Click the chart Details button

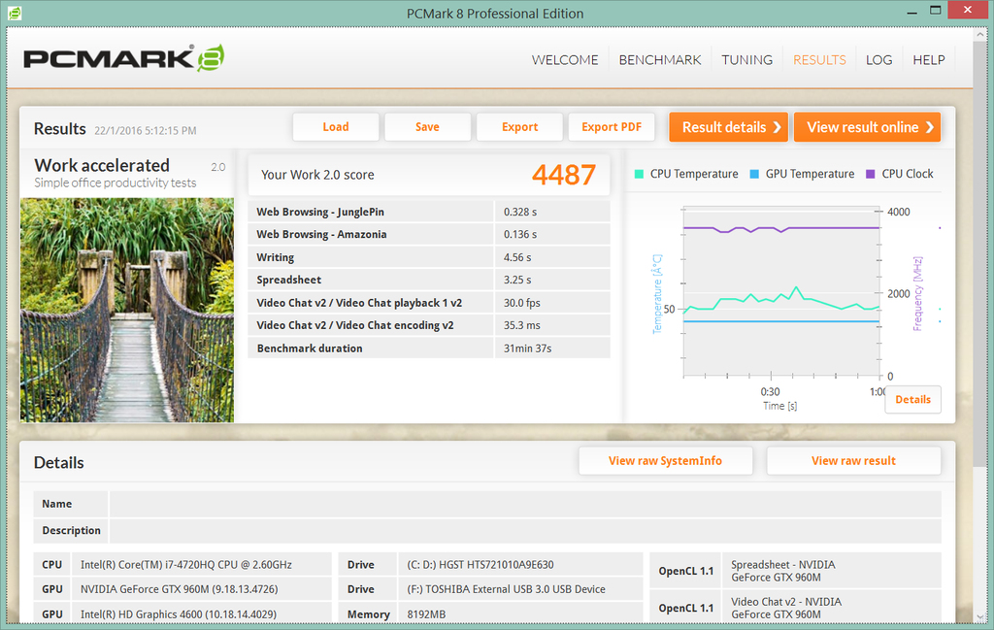click(x=912, y=400)
